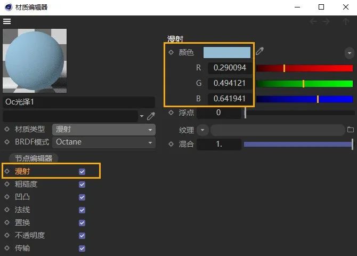The image size is (357, 256).
Task: Click the back arrow navigation icon
Action: pyautogui.click(x=313, y=22)
